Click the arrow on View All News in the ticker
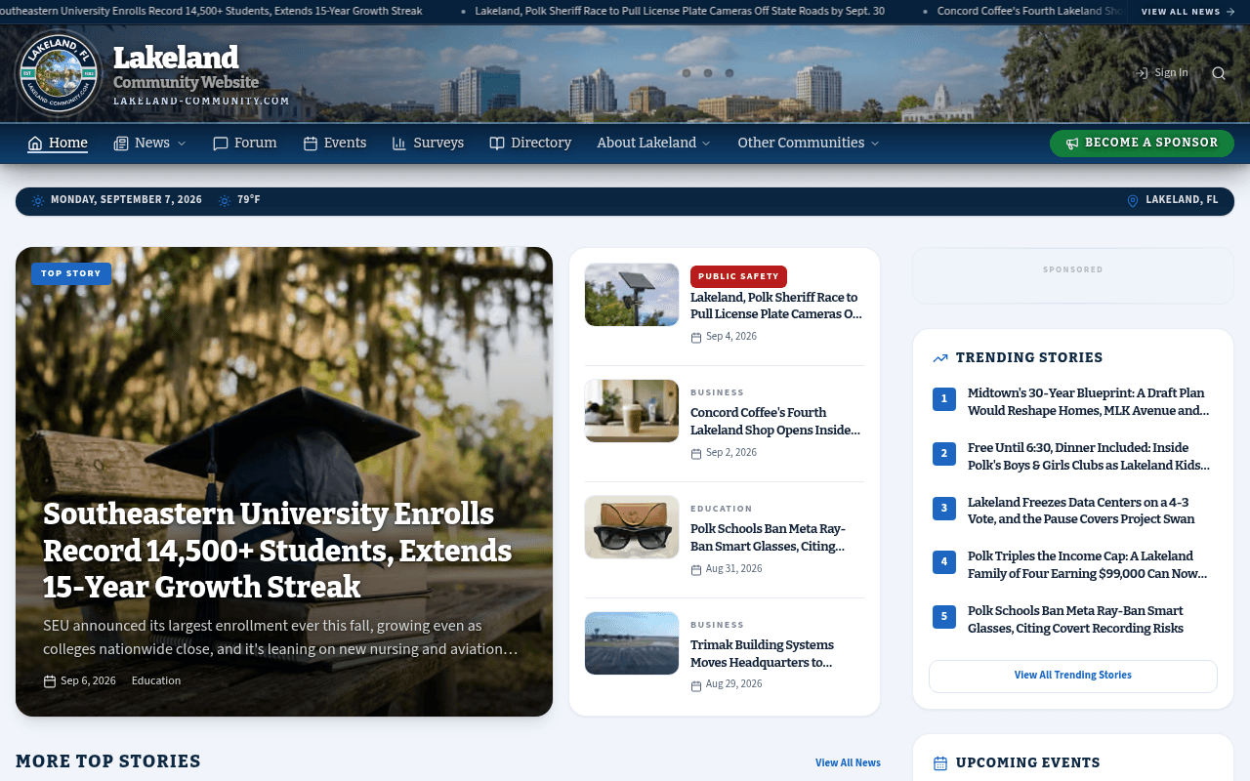The height and width of the screenshot is (781, 1250). pos(1229,12)
